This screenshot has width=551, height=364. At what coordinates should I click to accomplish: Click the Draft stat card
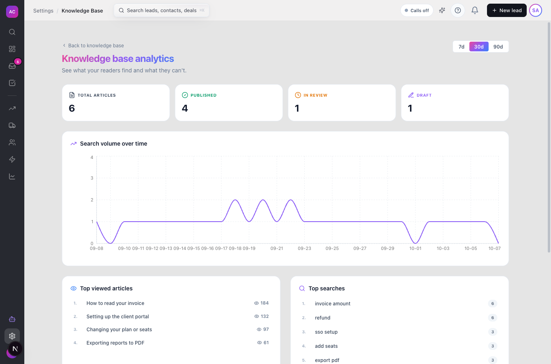pos(455,103)
